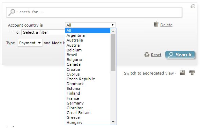Click the recycle Reset icon
Screen dimensions: 203x129
pyautogui.click(x=147, y=54)
